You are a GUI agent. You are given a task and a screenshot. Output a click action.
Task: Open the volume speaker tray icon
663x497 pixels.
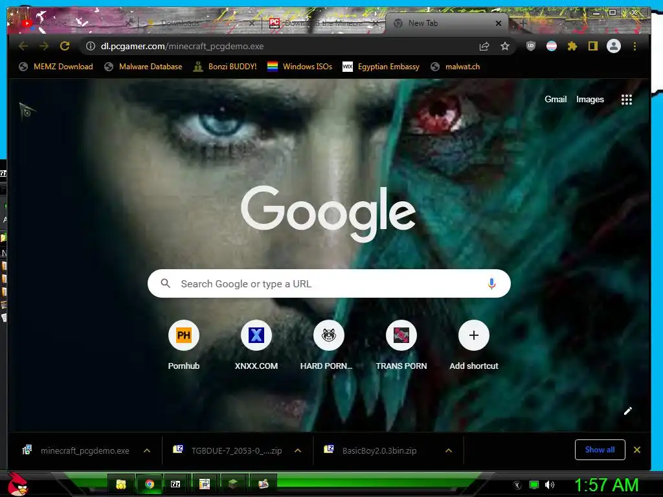(x=550, y=485)
